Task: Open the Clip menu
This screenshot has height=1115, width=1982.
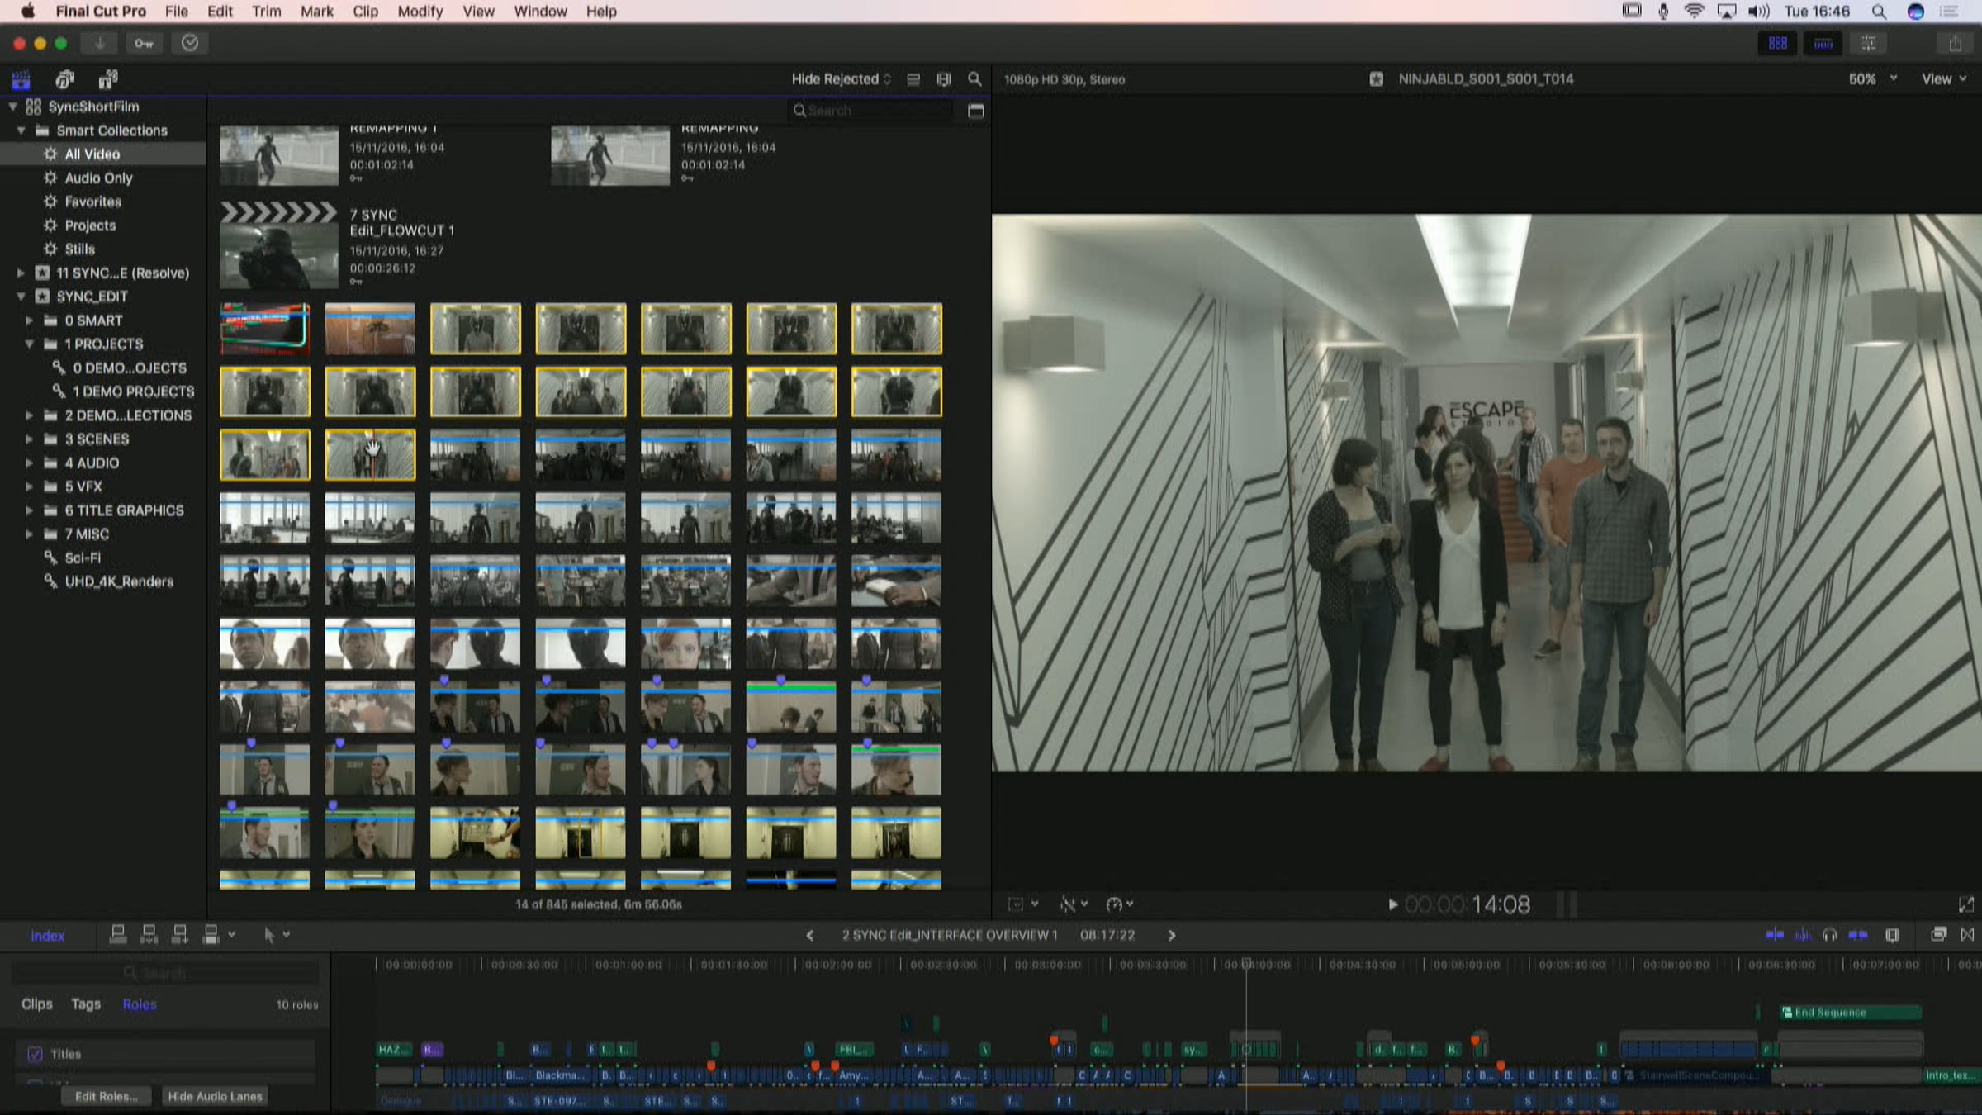Action: tap(365, 12)
